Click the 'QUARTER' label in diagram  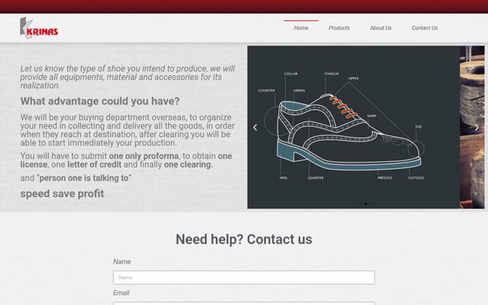pos(316,178)
